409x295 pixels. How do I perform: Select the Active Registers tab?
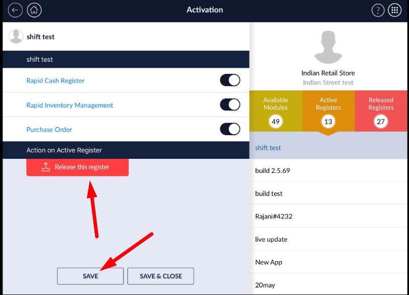pyautogui.click(x=329, y=112)
